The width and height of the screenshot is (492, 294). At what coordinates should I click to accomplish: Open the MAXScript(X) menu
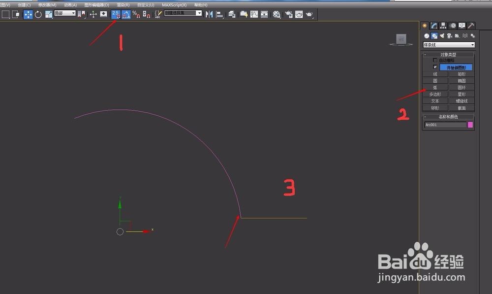174,5
